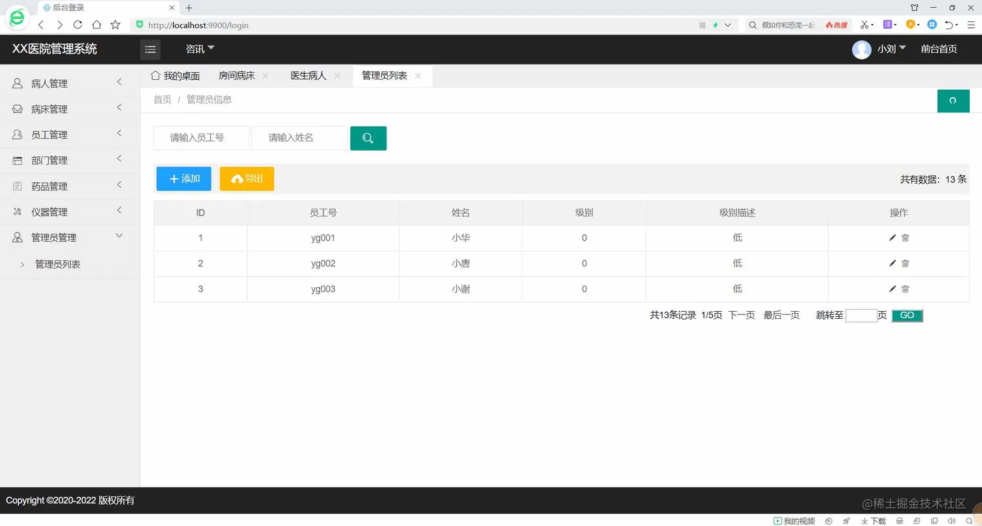The height and width of the screenshot is (526, 982).
Task: Open the browser skin shirt icon
Action: pyautogui.click(x=914, y=8)
